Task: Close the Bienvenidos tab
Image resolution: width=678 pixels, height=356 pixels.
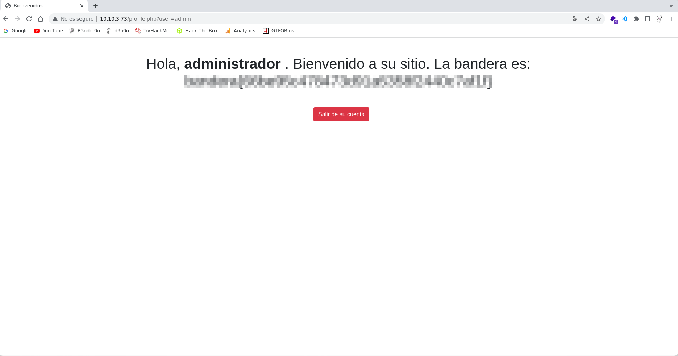Action: tap(82, 6)
